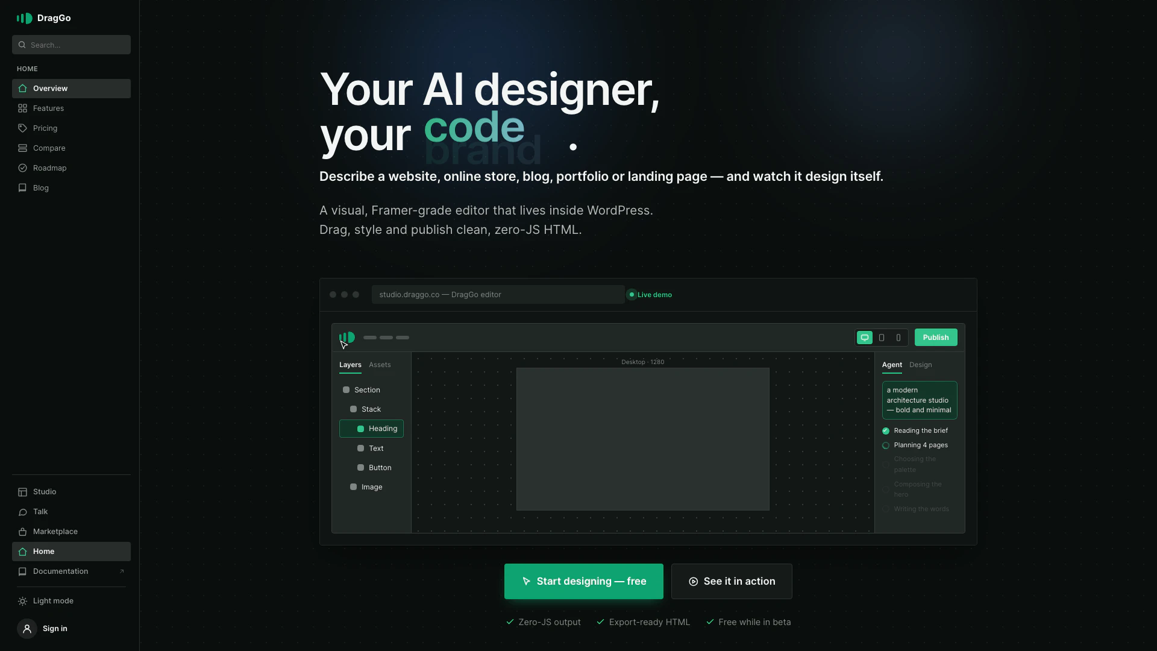Click the Publish button
1157x651 pixels.
click(x=936, y=338)
